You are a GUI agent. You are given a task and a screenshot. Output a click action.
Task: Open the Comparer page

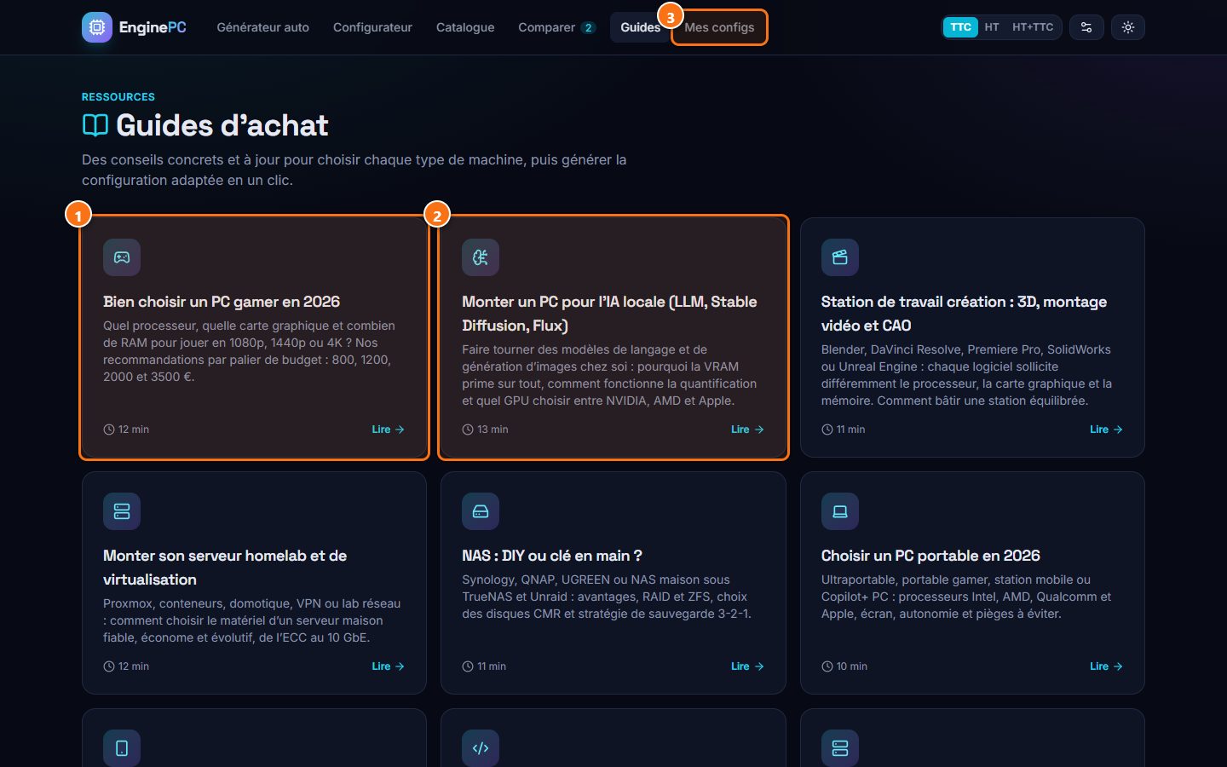556,27
